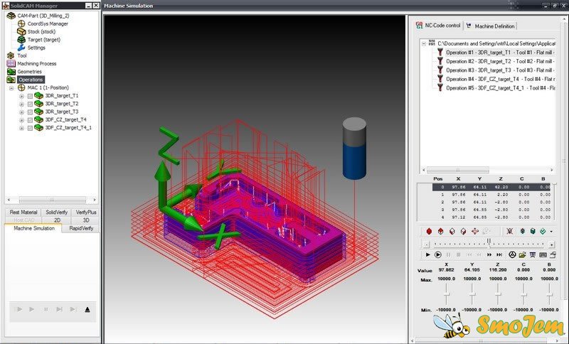The width and height of the screenshot is (569, 344).
Task: Click the CoordSys Manager crosshair icon
Action: 21,23
